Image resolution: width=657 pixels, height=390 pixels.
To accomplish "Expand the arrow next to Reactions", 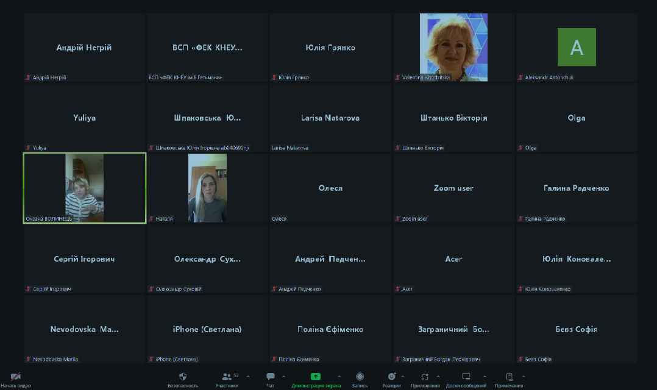I will 402,377.
